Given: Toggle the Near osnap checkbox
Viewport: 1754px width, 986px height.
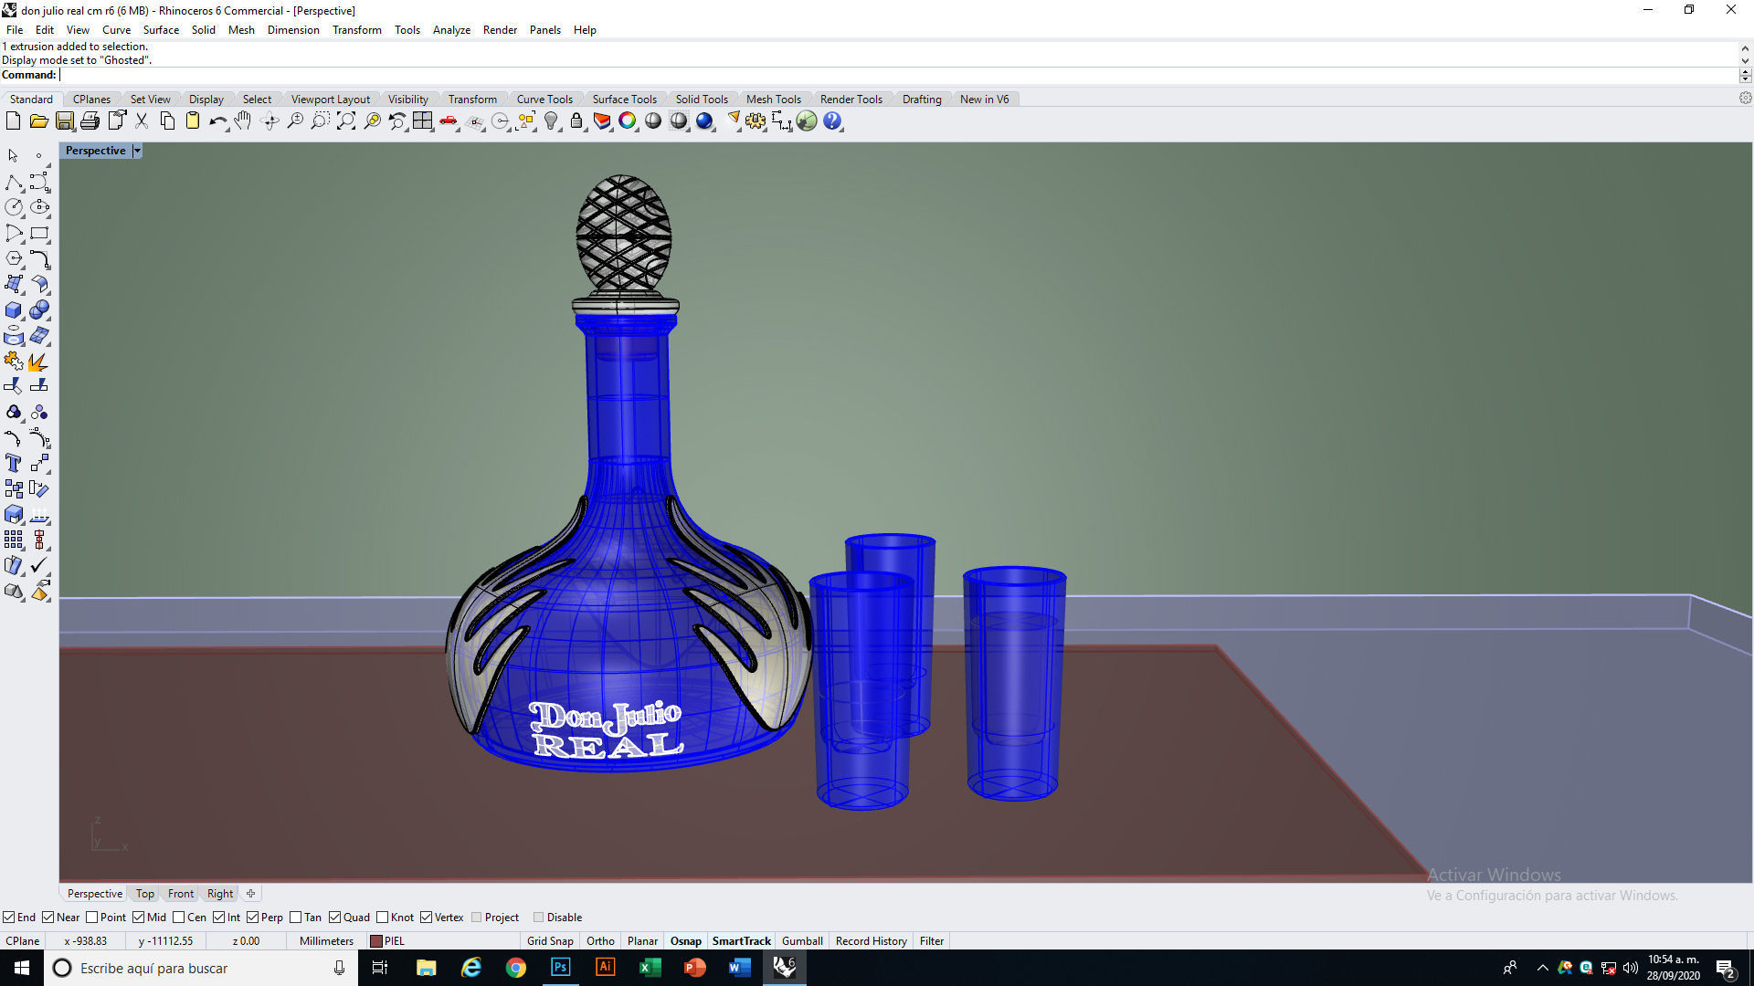Looking at the screenshot, I should (48, 918).
